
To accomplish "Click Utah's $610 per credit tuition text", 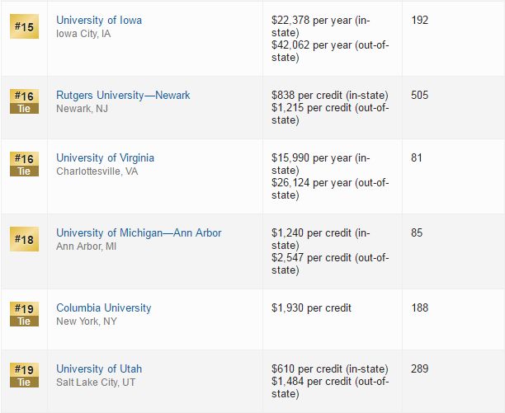I will pyautogui.click(x=330, y=369).
